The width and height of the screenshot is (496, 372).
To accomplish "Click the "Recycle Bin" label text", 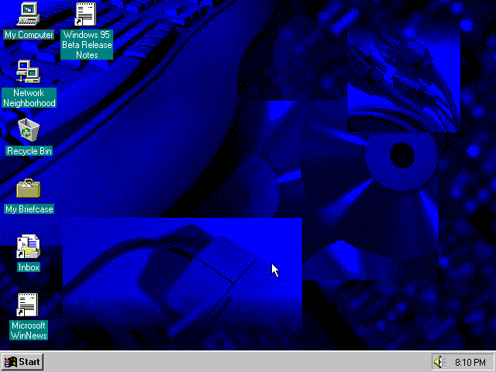I will point(29,151).
